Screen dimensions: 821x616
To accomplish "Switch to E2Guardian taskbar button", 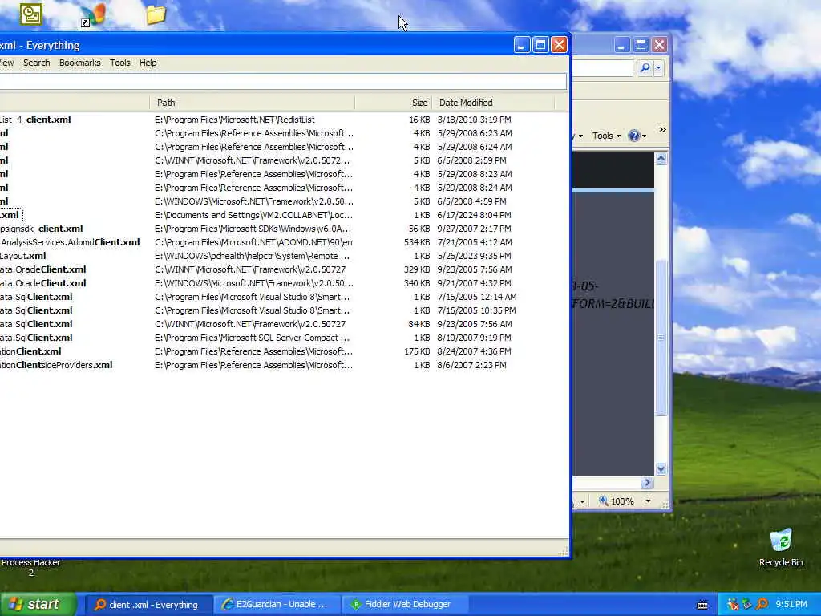I will pyautogui.click(x=277, y=605).
